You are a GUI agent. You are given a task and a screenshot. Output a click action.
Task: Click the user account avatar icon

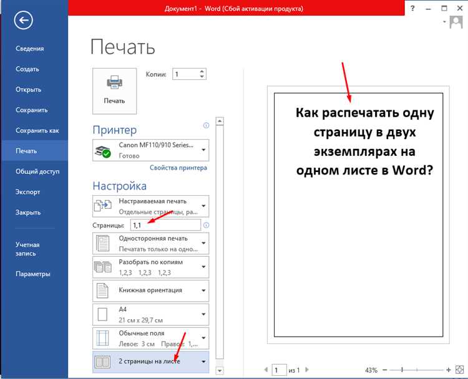456,22
